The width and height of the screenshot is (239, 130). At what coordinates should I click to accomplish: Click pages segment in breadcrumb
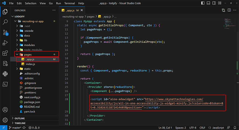[x=91, y=16]
